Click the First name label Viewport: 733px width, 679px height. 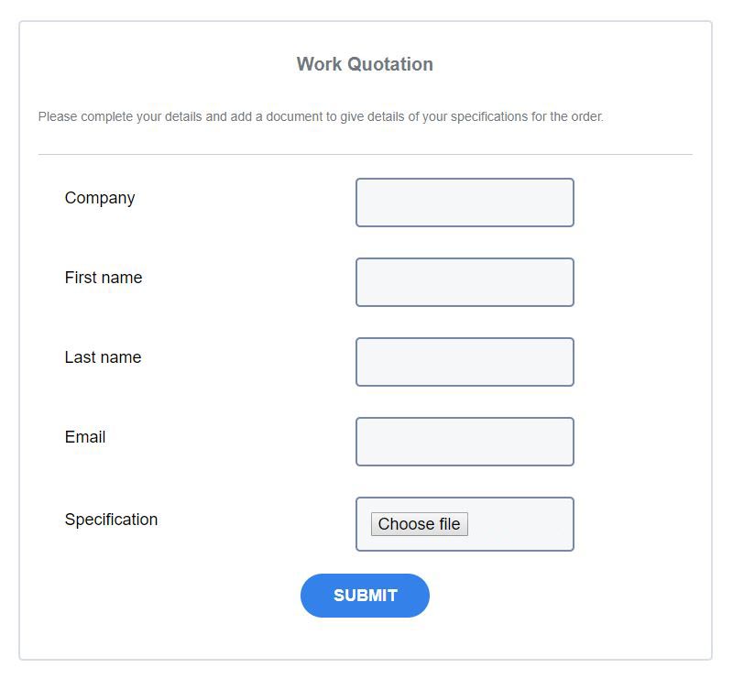tap(103, 277)
